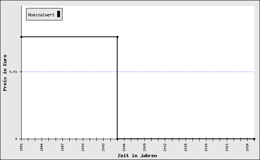
Task: Click the 2018 x-axis label
Action: pyautogui.click(x=206, y=147)
